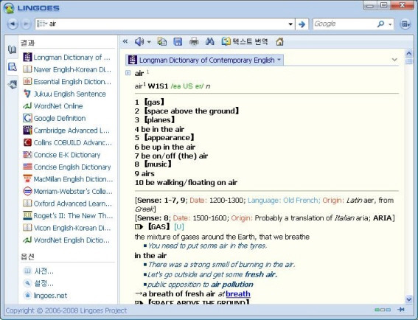Click the pin icon in the status bar
The width and height of the screenshot is (418, 320).
point(401,310)
